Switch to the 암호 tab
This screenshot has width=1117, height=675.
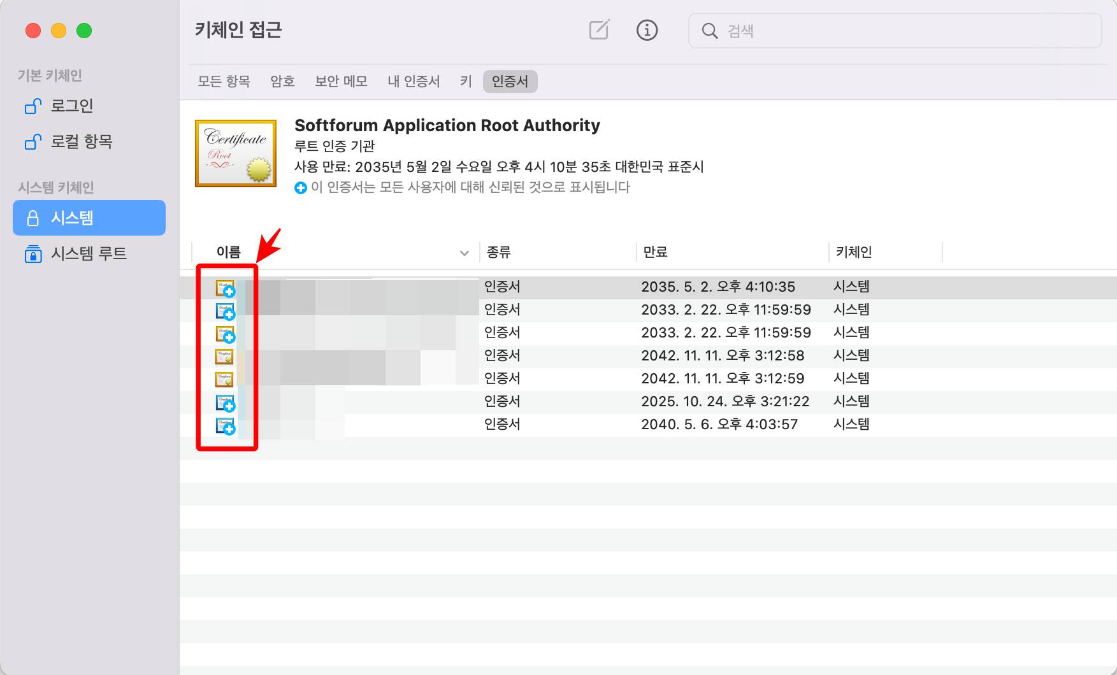point(282,82)
